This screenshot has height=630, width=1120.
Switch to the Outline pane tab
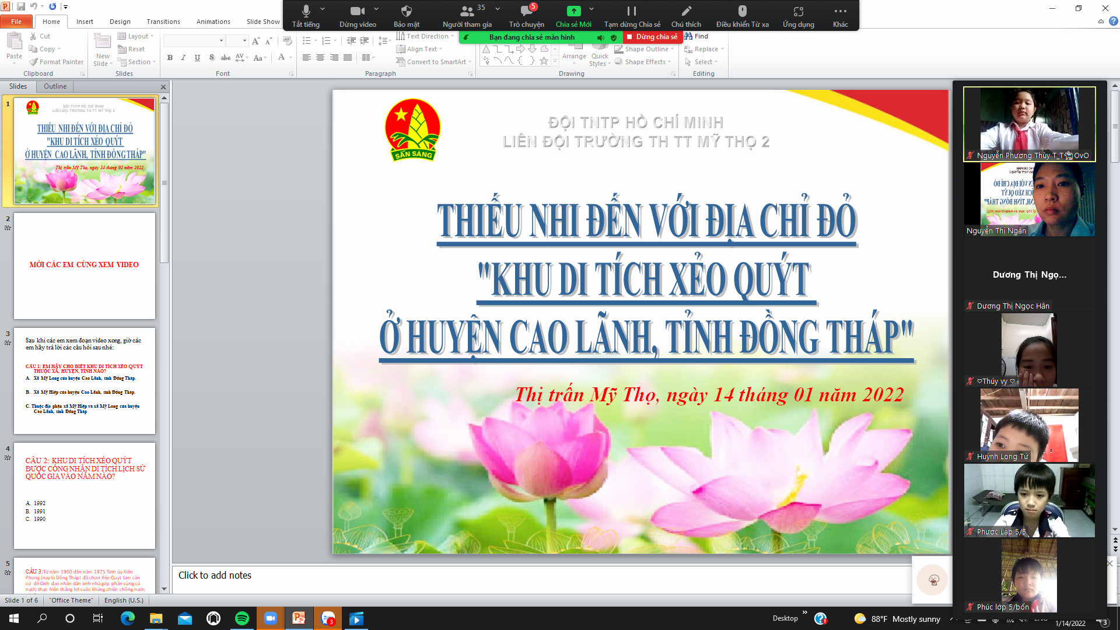(55, 86)
